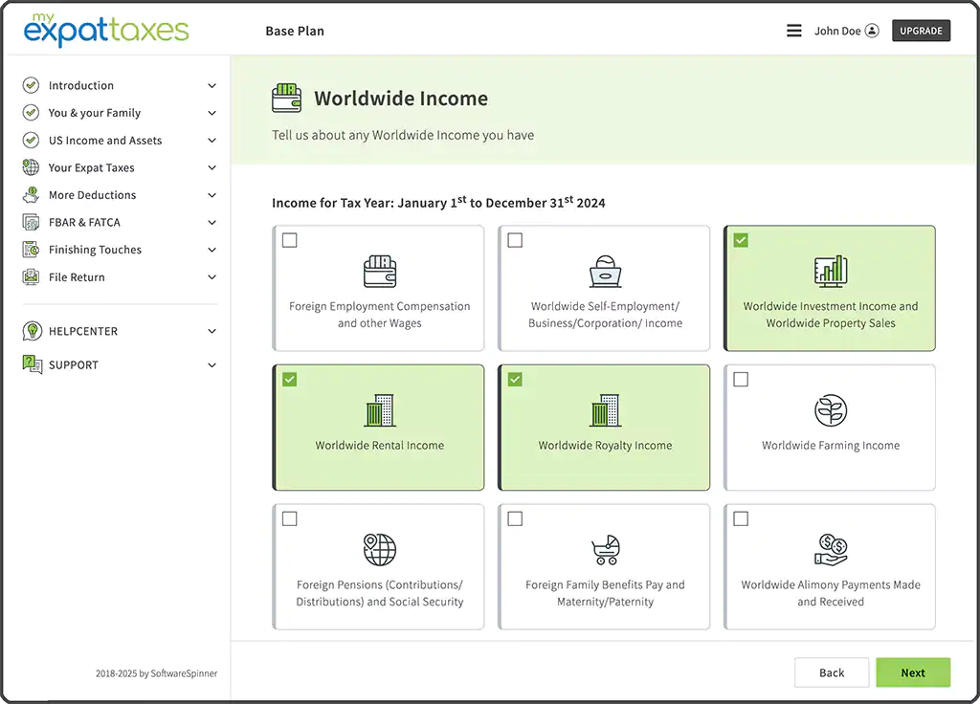
Task: Click the wallet icon for Foreign Employment Compensation
Action: (x=379, y=272)
